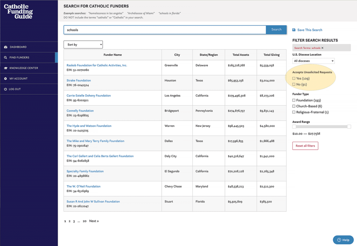Open Raskob Foundation for Catholic Activities link

coord(97,65)
